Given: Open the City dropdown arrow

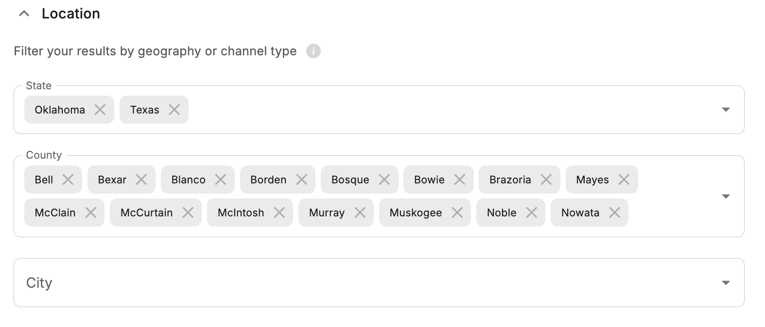Looking at the screenshot, I should point(726,283).
